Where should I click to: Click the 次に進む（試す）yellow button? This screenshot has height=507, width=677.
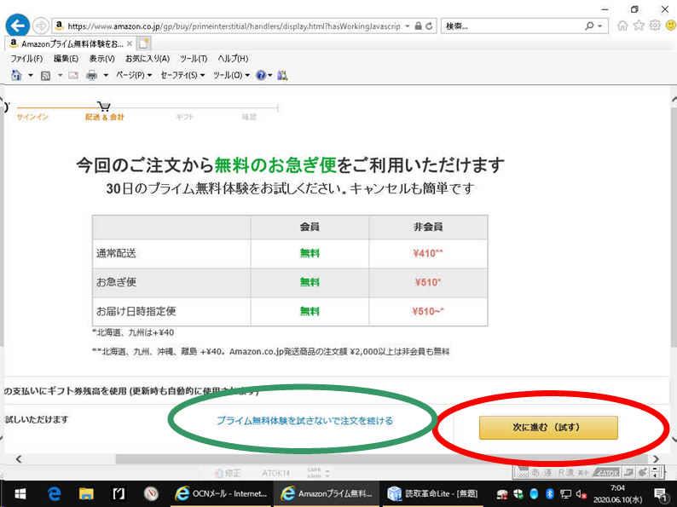[548, 427]
